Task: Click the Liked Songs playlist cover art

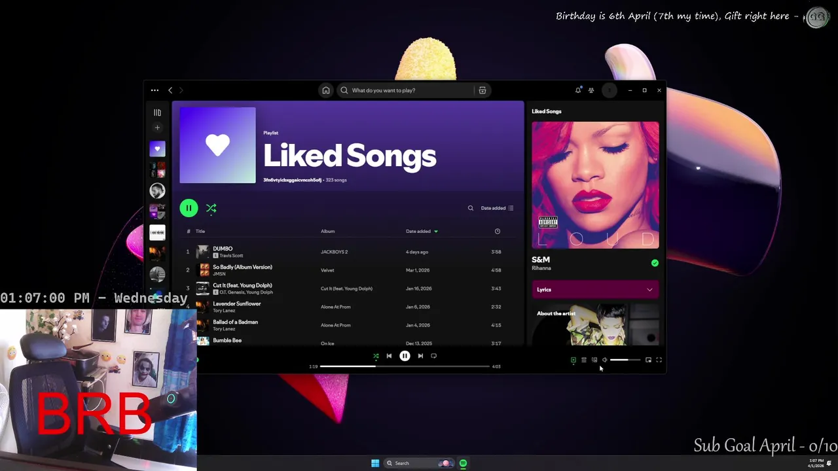Action: point(217,145)
